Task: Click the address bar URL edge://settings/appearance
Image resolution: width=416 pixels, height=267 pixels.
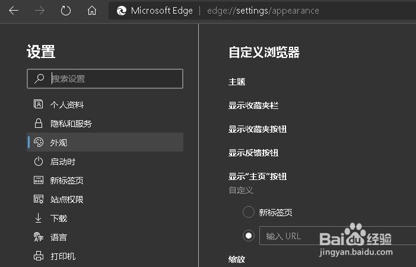Action: 263,11
